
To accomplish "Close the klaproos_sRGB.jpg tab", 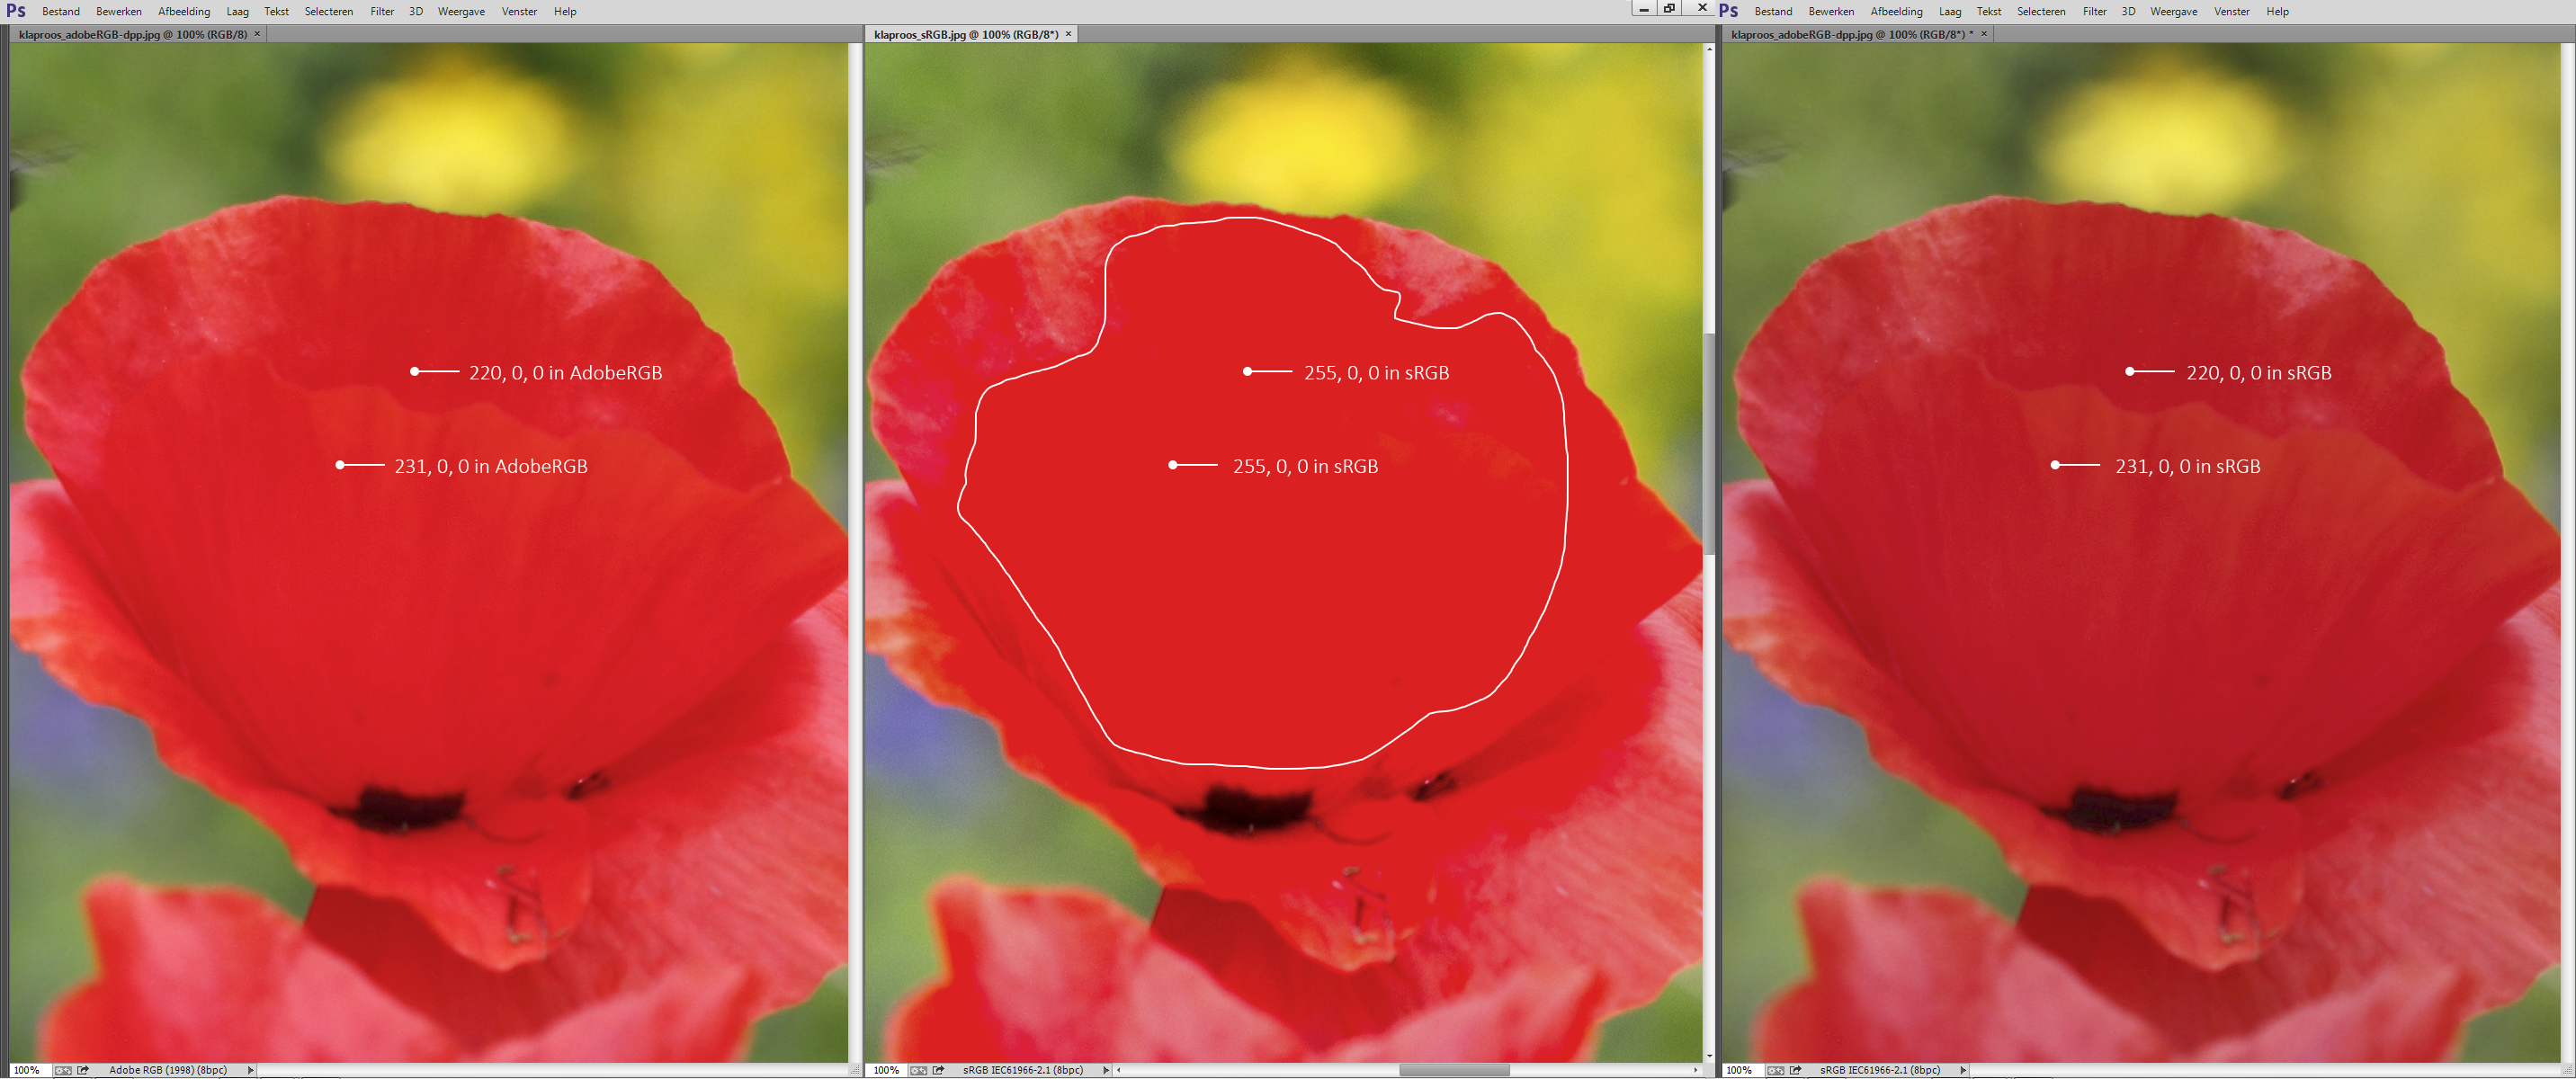I will pos(1068,34).
